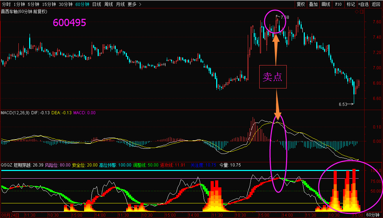Viewport: 383px width, 218px height.
Task: Click the QSQZ indicator name
Action: pyautogui.click(x=7, y=165)
